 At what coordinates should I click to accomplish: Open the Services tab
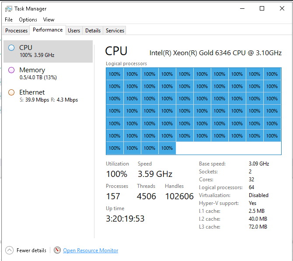[x=115, y=31]
